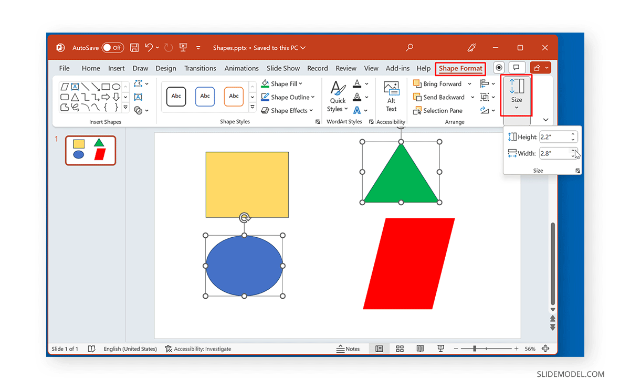This screenshot has height=390, width=630.
Task: Open Rotate objects menu
Action: click(x=488, y=111)
